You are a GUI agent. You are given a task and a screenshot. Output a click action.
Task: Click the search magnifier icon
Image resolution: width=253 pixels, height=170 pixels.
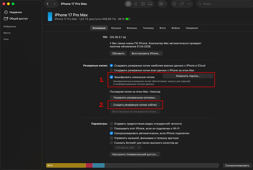200,4
